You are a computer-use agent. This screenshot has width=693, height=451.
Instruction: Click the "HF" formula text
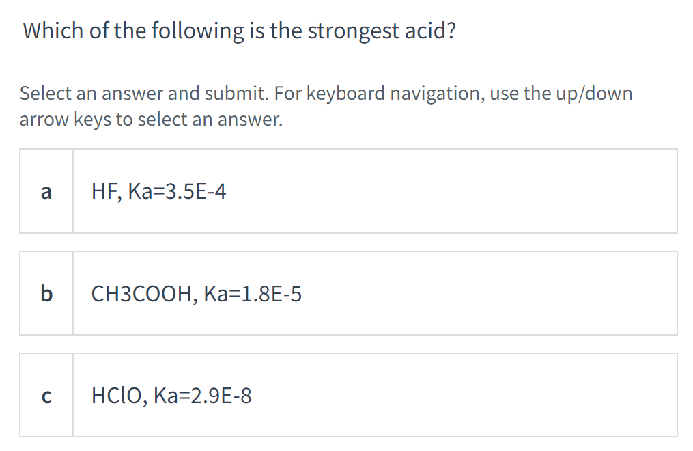102,192
